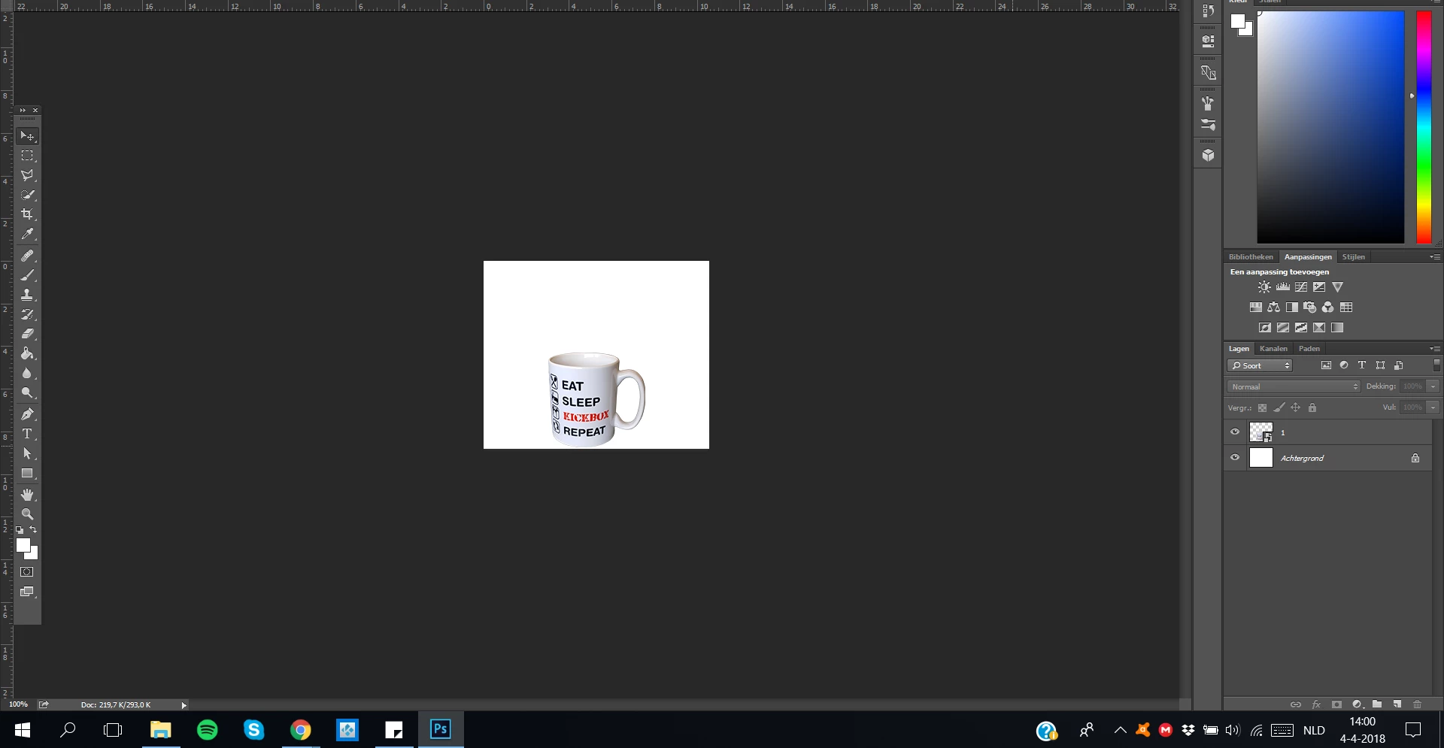Select the Move tool
1444x748 pixels.
coord(27,136)
